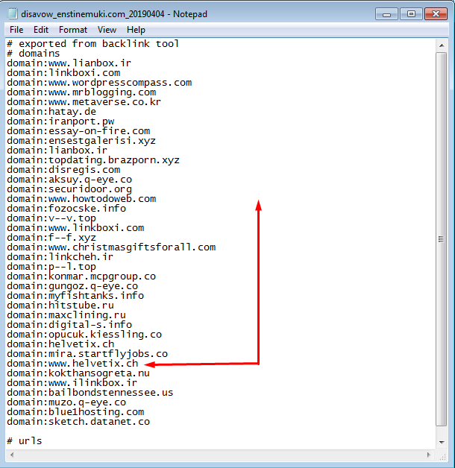Click the horizontal scrollbar left arrow

pos(12,455)
